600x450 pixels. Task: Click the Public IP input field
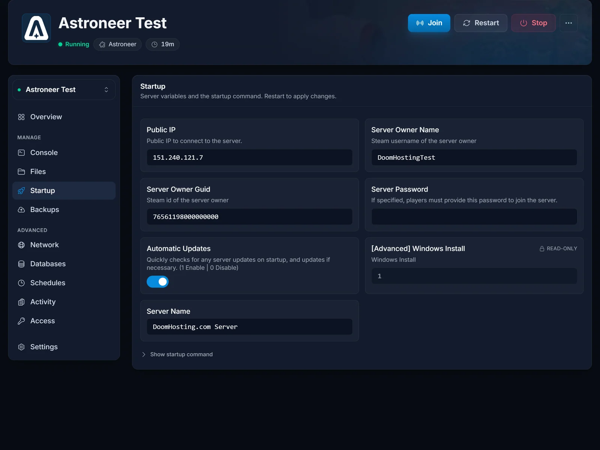click(249, 157)
